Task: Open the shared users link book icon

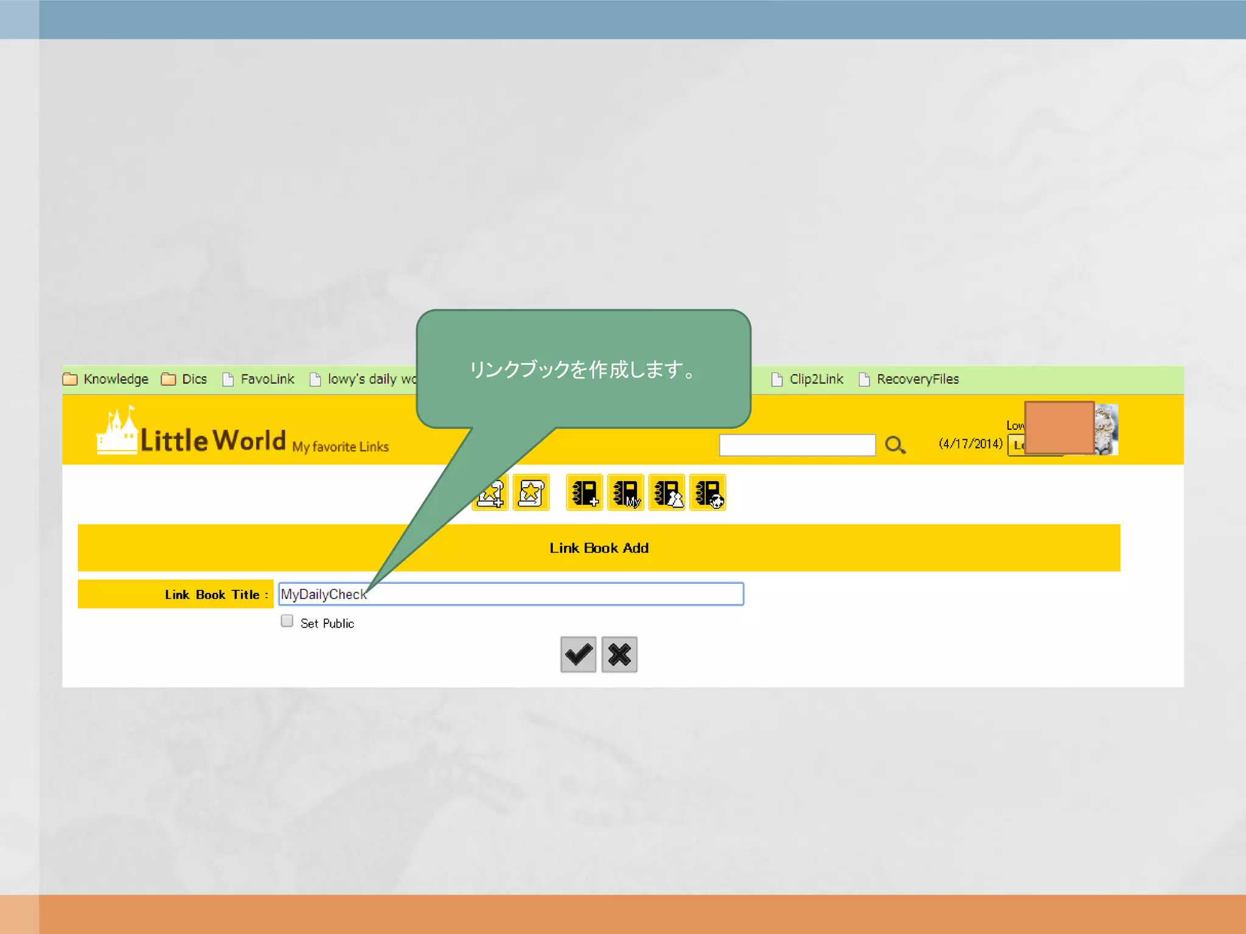Action: pyautogui.click(x=667, y=493)
